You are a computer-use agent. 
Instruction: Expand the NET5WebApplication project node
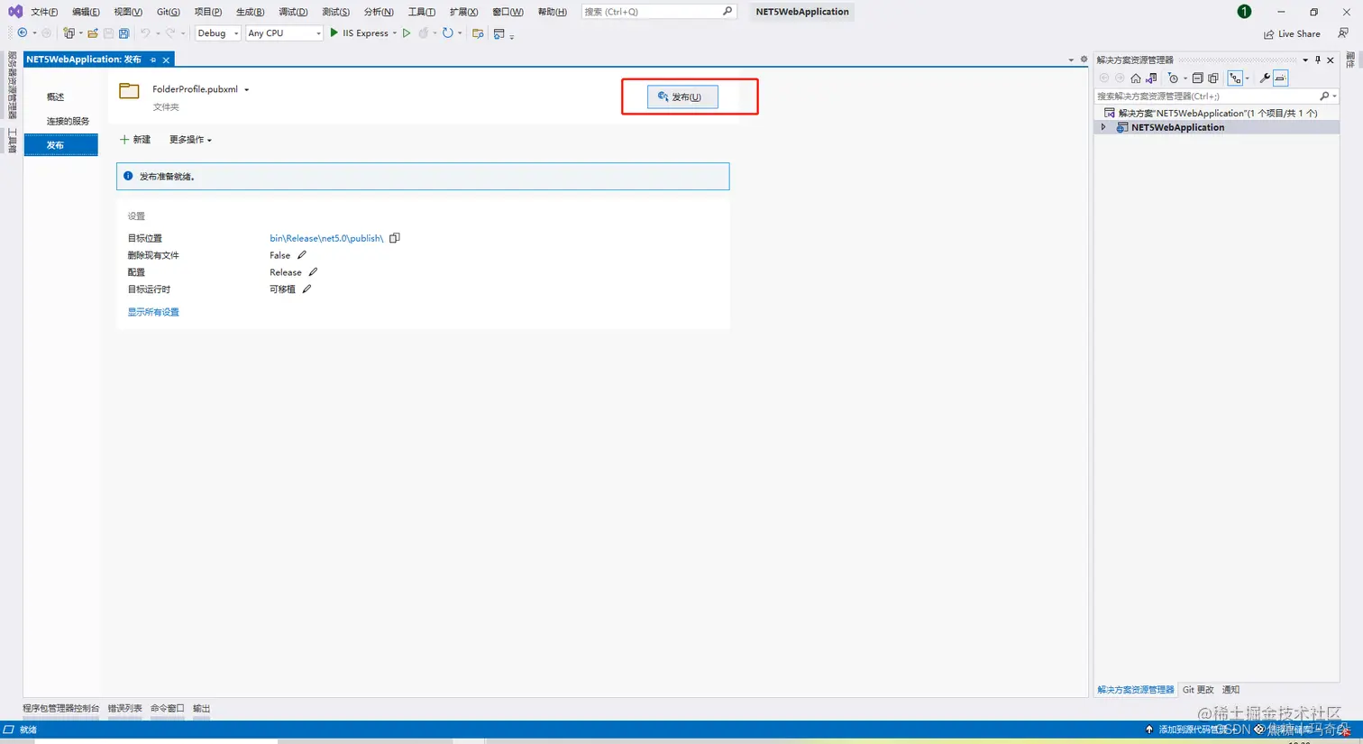[1103, 127]
